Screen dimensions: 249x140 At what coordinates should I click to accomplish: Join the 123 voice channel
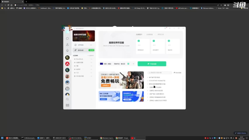pos(83,73)
